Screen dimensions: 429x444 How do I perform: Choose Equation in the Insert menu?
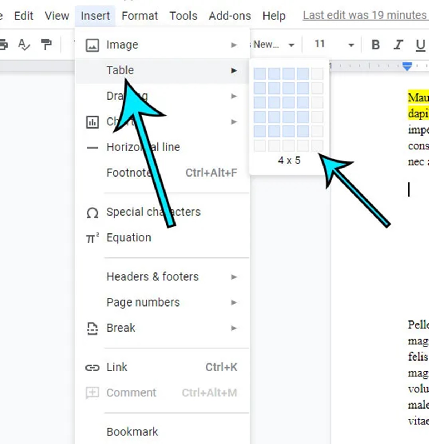pyautogui.click(x=129, y=237)
